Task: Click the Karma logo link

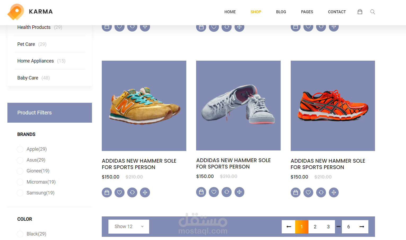Action: point(30,12)
